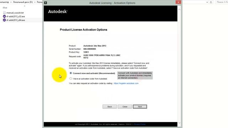Open the register.autodesk.com link
Screen dimensions: 228x128
126,83
